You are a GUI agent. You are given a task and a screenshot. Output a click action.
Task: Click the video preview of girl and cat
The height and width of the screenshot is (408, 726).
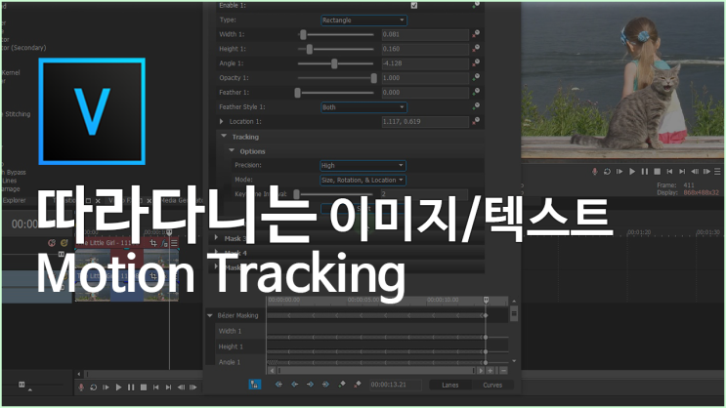[x=621, y=80]
